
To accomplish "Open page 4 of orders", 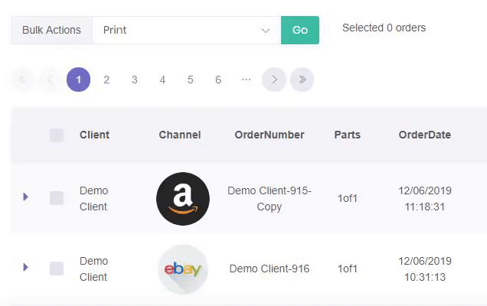I will coord(162,80).
